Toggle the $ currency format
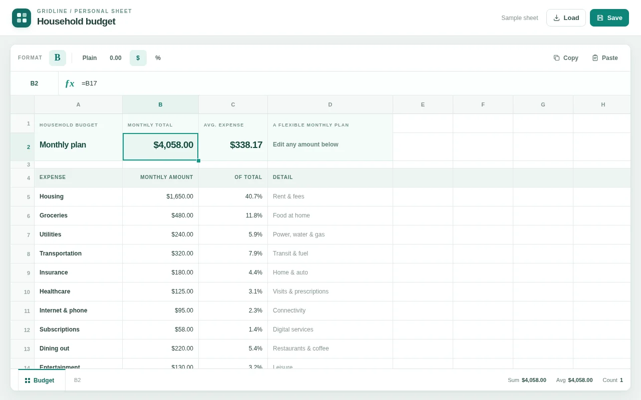The width and height of the screenshot is (641, 400). point(138,58)
